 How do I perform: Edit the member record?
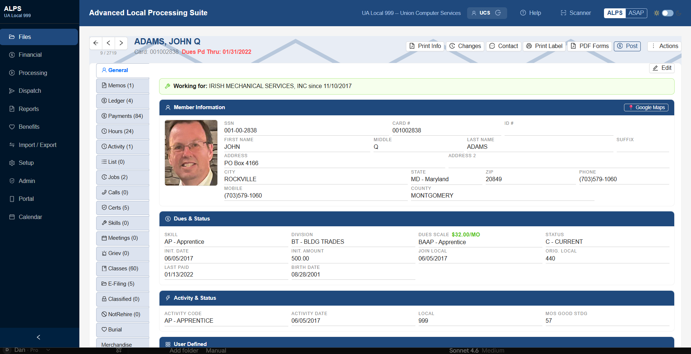point(662,68)
